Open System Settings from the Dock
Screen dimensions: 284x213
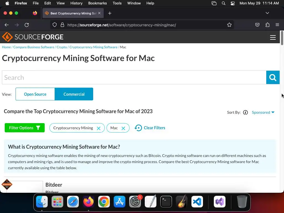(x=135, y=202)
